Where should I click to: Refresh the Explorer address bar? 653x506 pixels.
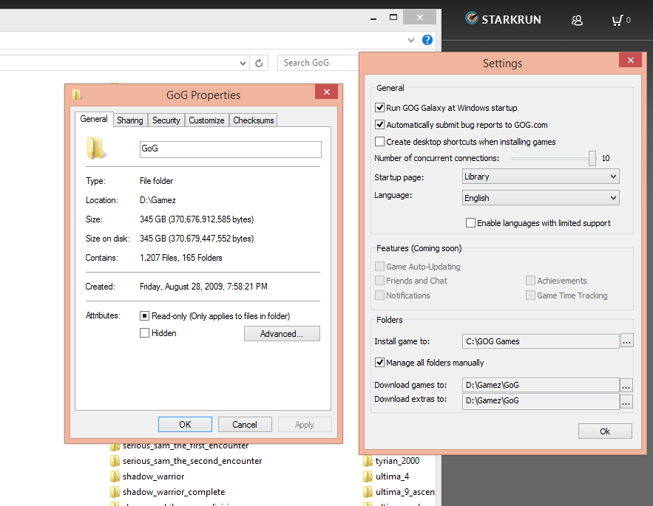259,64
